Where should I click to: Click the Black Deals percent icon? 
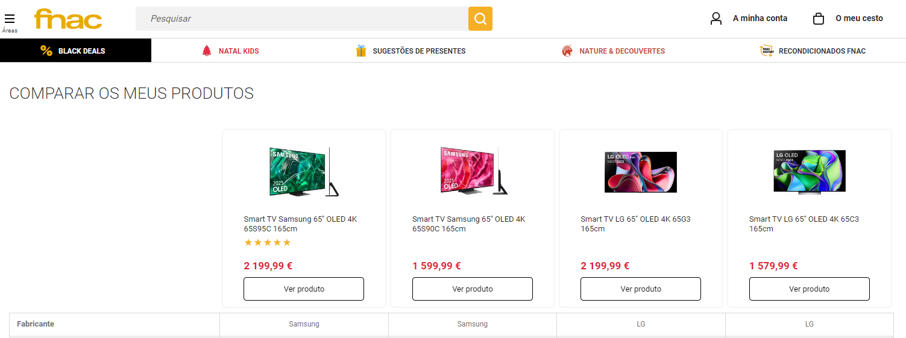[46, 51]
